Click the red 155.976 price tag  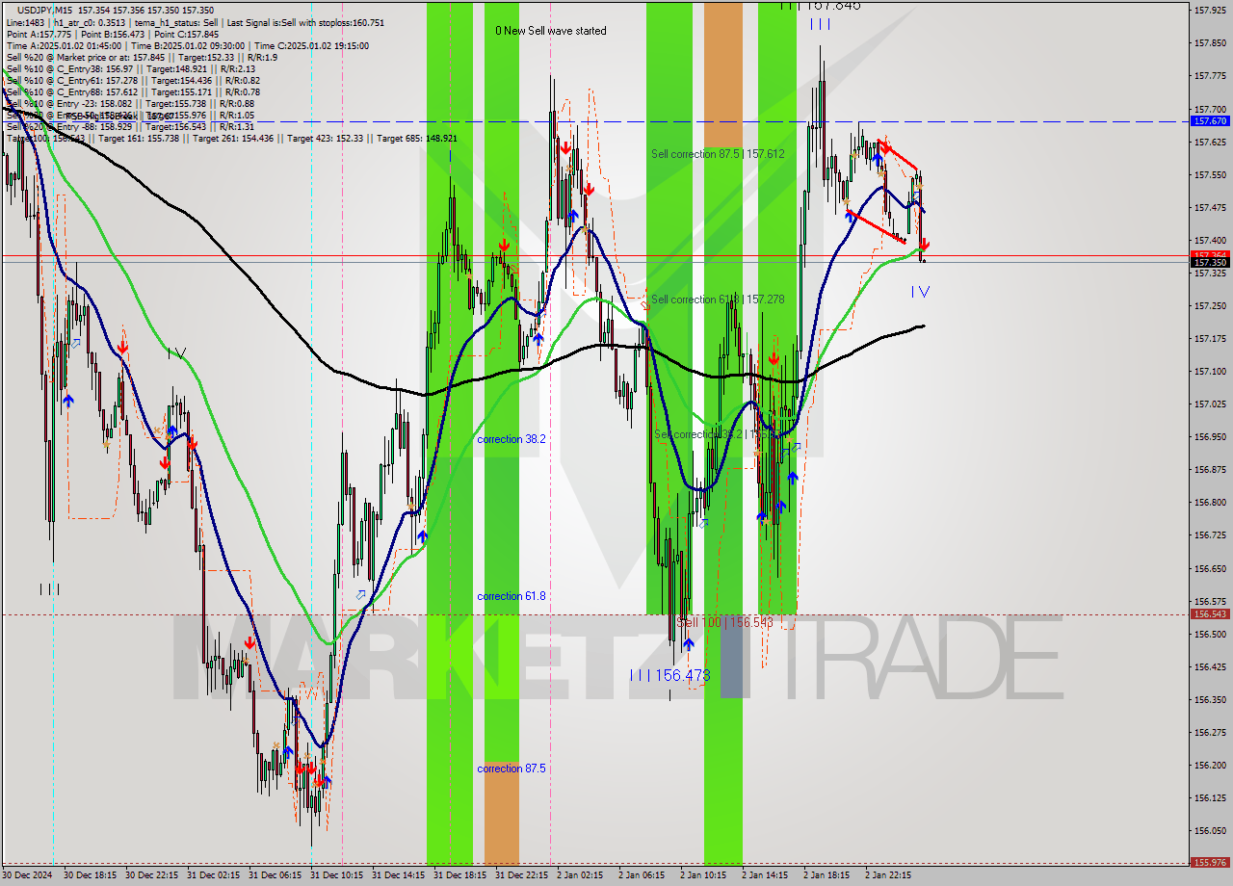pos(1210,862)
